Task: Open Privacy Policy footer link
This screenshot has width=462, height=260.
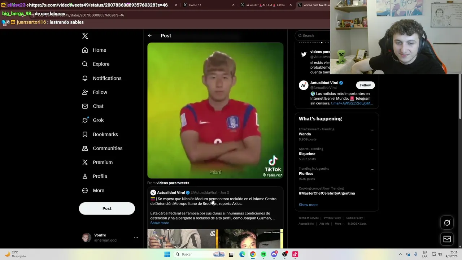Action: 332,218
